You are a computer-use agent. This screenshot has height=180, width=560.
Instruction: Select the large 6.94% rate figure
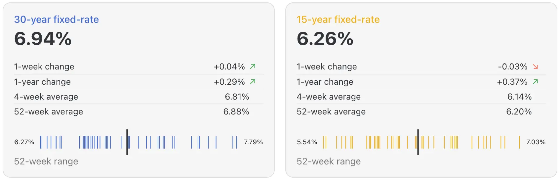pos(43,39)
